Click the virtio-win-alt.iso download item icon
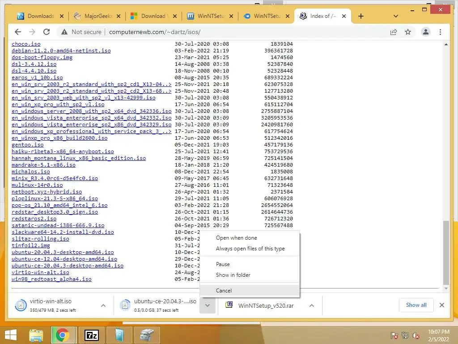The width and height of the screenshot is (458, 344). pos(21,305)
